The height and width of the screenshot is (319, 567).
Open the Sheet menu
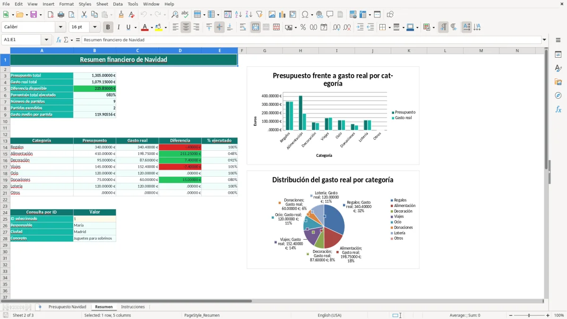[102, 4]
